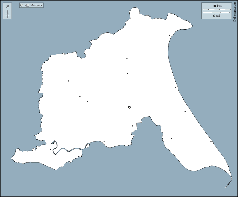This screenshot has height=197, width=238.
Task: Select the lower of two stacked dots north of capital
Action: pyautogui.click(x=127, y=73)
